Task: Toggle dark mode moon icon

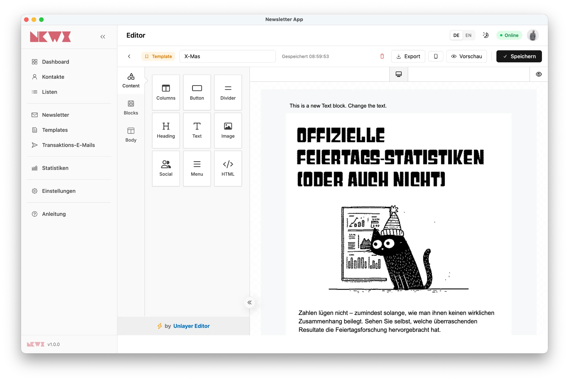Action: (486, 35)
